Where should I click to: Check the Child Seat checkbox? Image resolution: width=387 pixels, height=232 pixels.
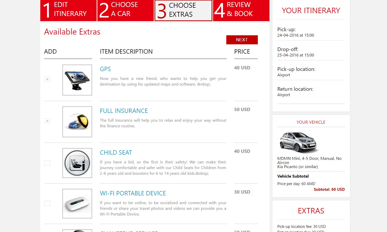click(x=47, y=163)
